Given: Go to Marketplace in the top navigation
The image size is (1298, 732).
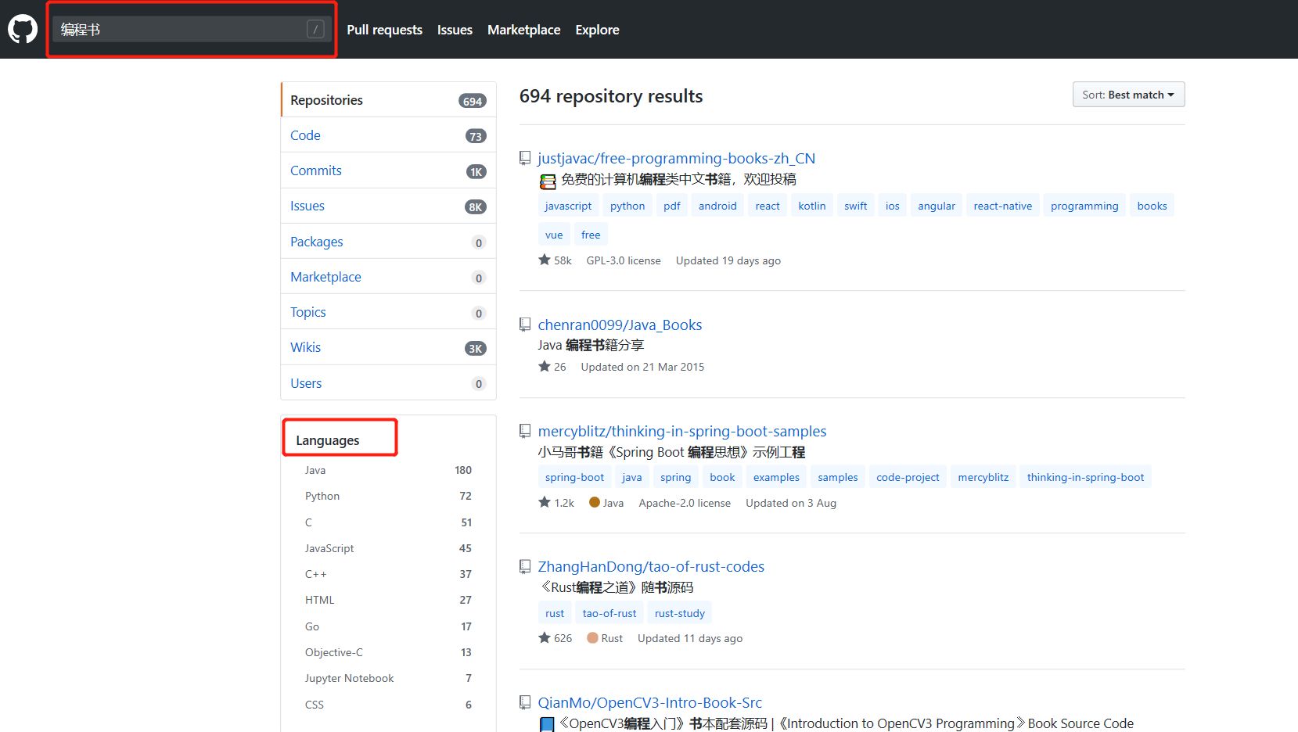Looking at the screenshot, I should click(x=523, y=30).
